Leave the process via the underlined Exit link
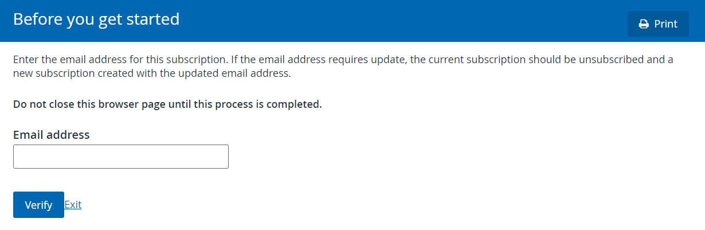This screenshot has width=705, height=230. [x=73, y=204]
